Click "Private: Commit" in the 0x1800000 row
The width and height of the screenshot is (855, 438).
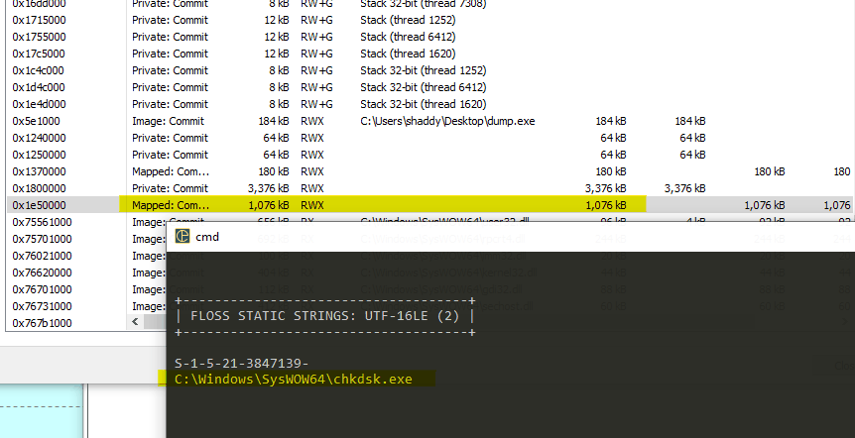[171, 188]
